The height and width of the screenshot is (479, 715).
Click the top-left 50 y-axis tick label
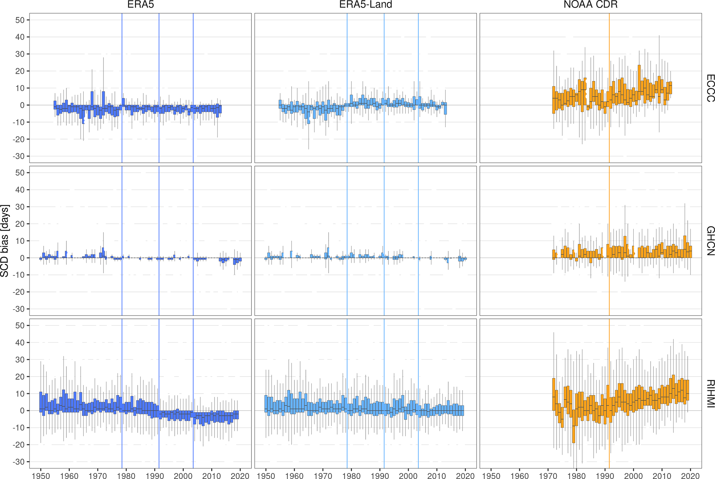click(20, 20)
